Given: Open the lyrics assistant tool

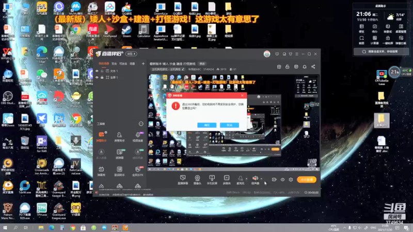Looking at the screenshot, I should tap(119, 171).
